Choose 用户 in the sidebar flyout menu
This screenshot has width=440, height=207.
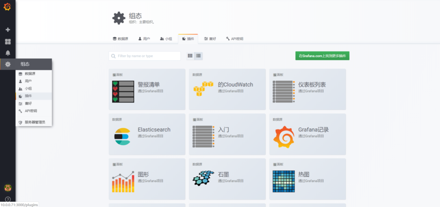click(34, 81)
